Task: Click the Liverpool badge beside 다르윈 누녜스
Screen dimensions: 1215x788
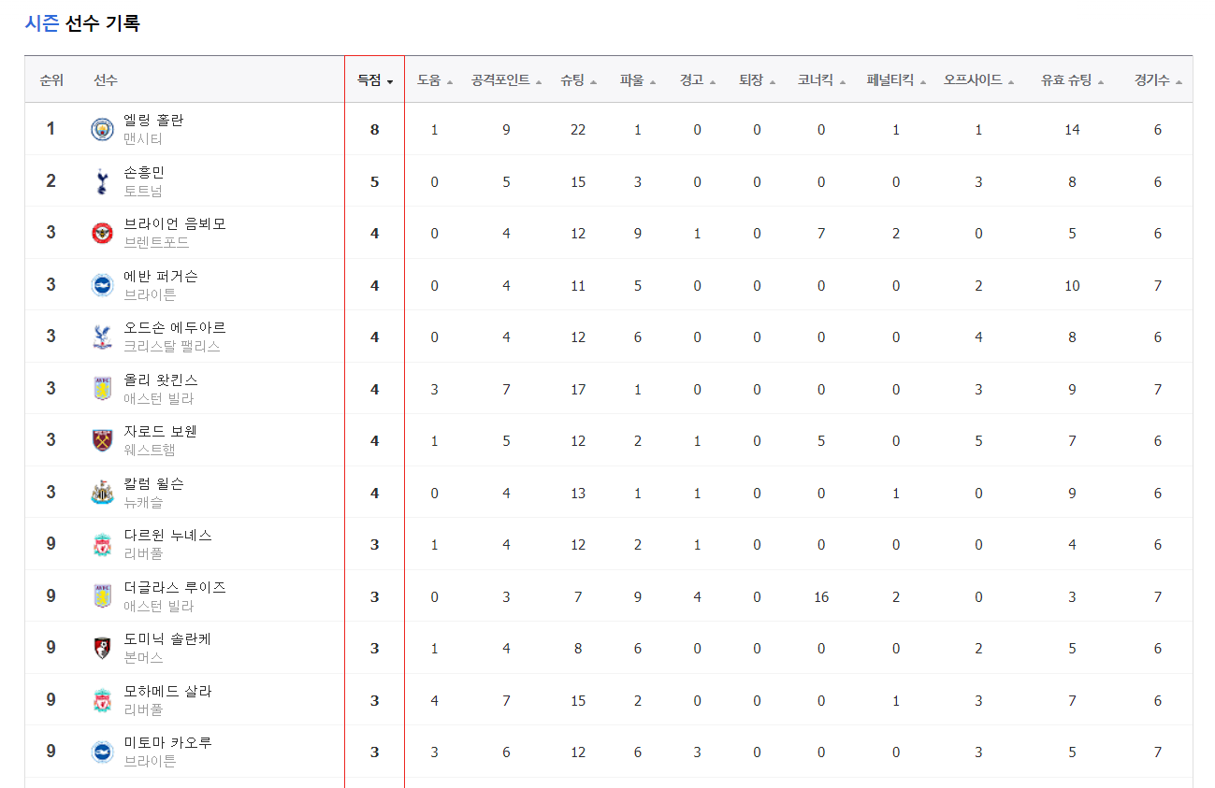Action: click(x=102, y=544)
